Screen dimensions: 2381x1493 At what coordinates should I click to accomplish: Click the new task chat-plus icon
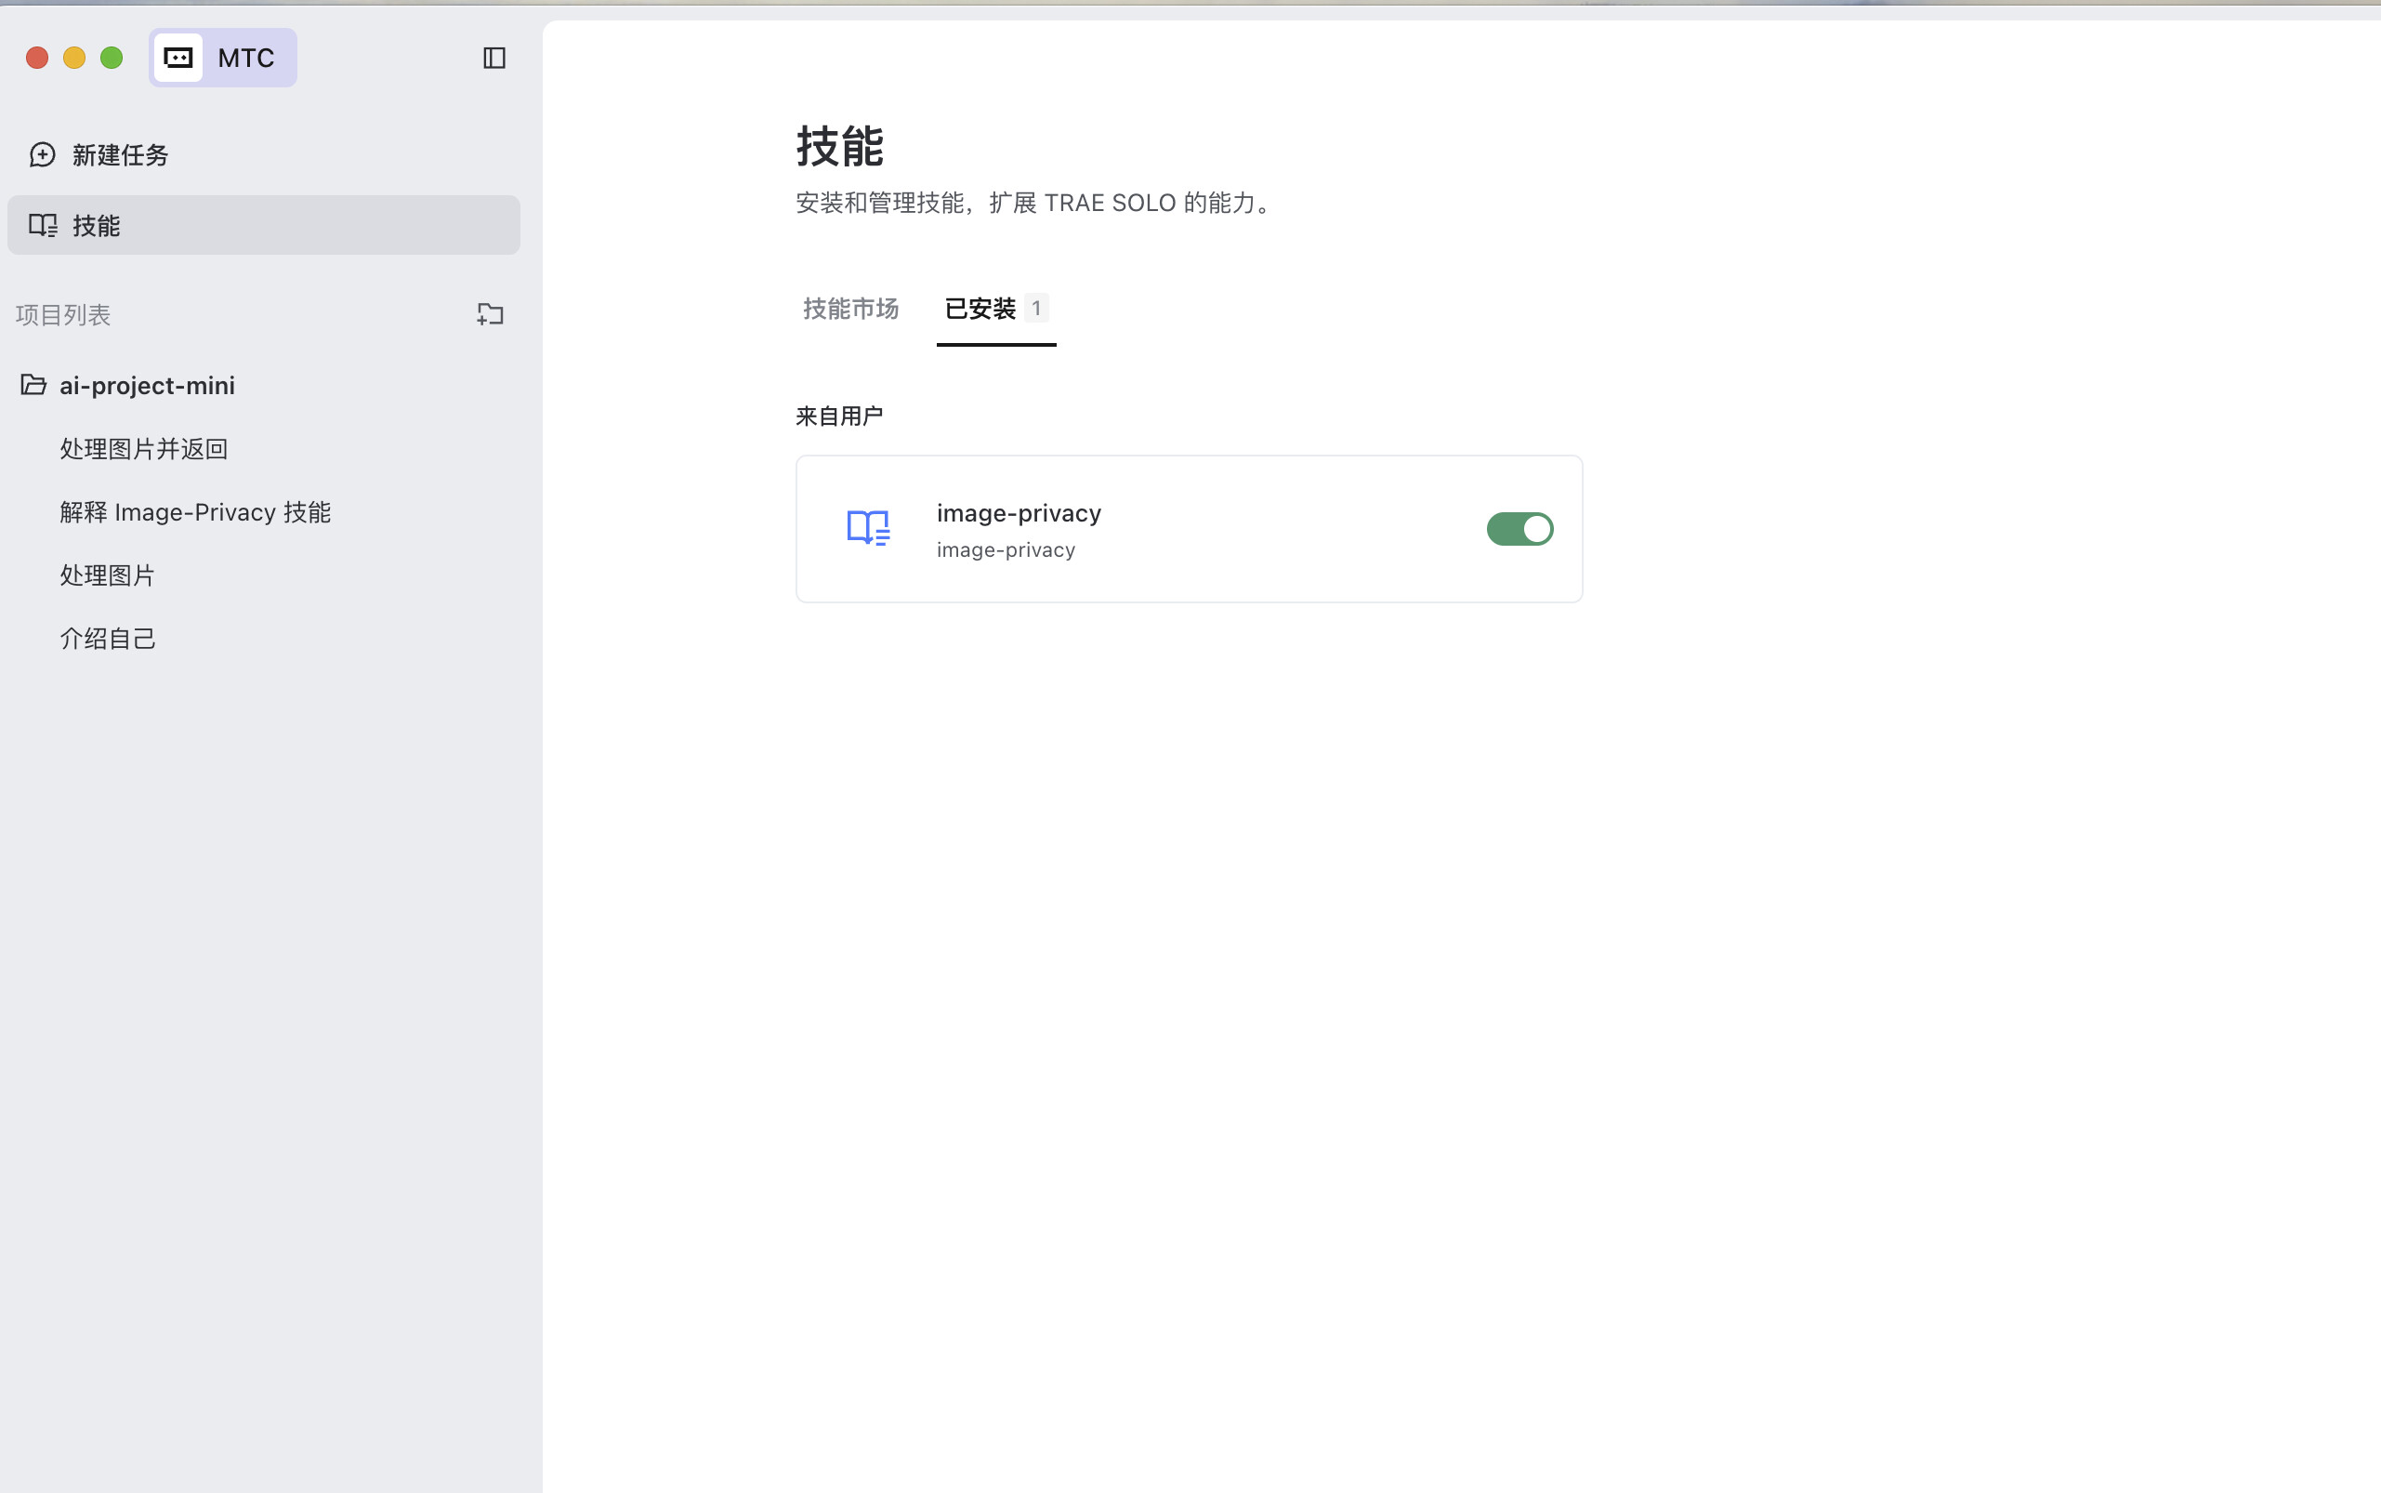coord(43,155)
